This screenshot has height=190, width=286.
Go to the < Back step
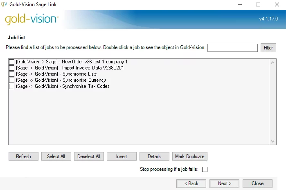pos(191,183)
